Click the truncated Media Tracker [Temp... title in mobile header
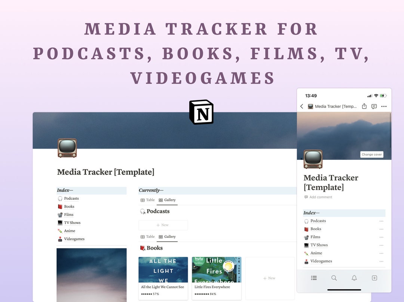 click(x=336, y=106)
